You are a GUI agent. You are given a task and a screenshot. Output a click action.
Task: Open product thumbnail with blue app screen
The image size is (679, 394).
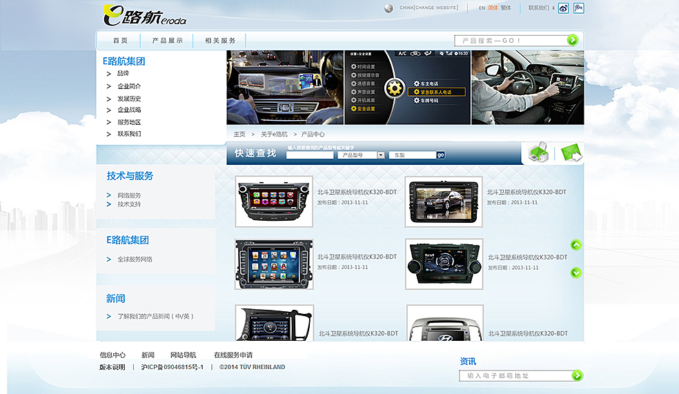pos(274,264)
